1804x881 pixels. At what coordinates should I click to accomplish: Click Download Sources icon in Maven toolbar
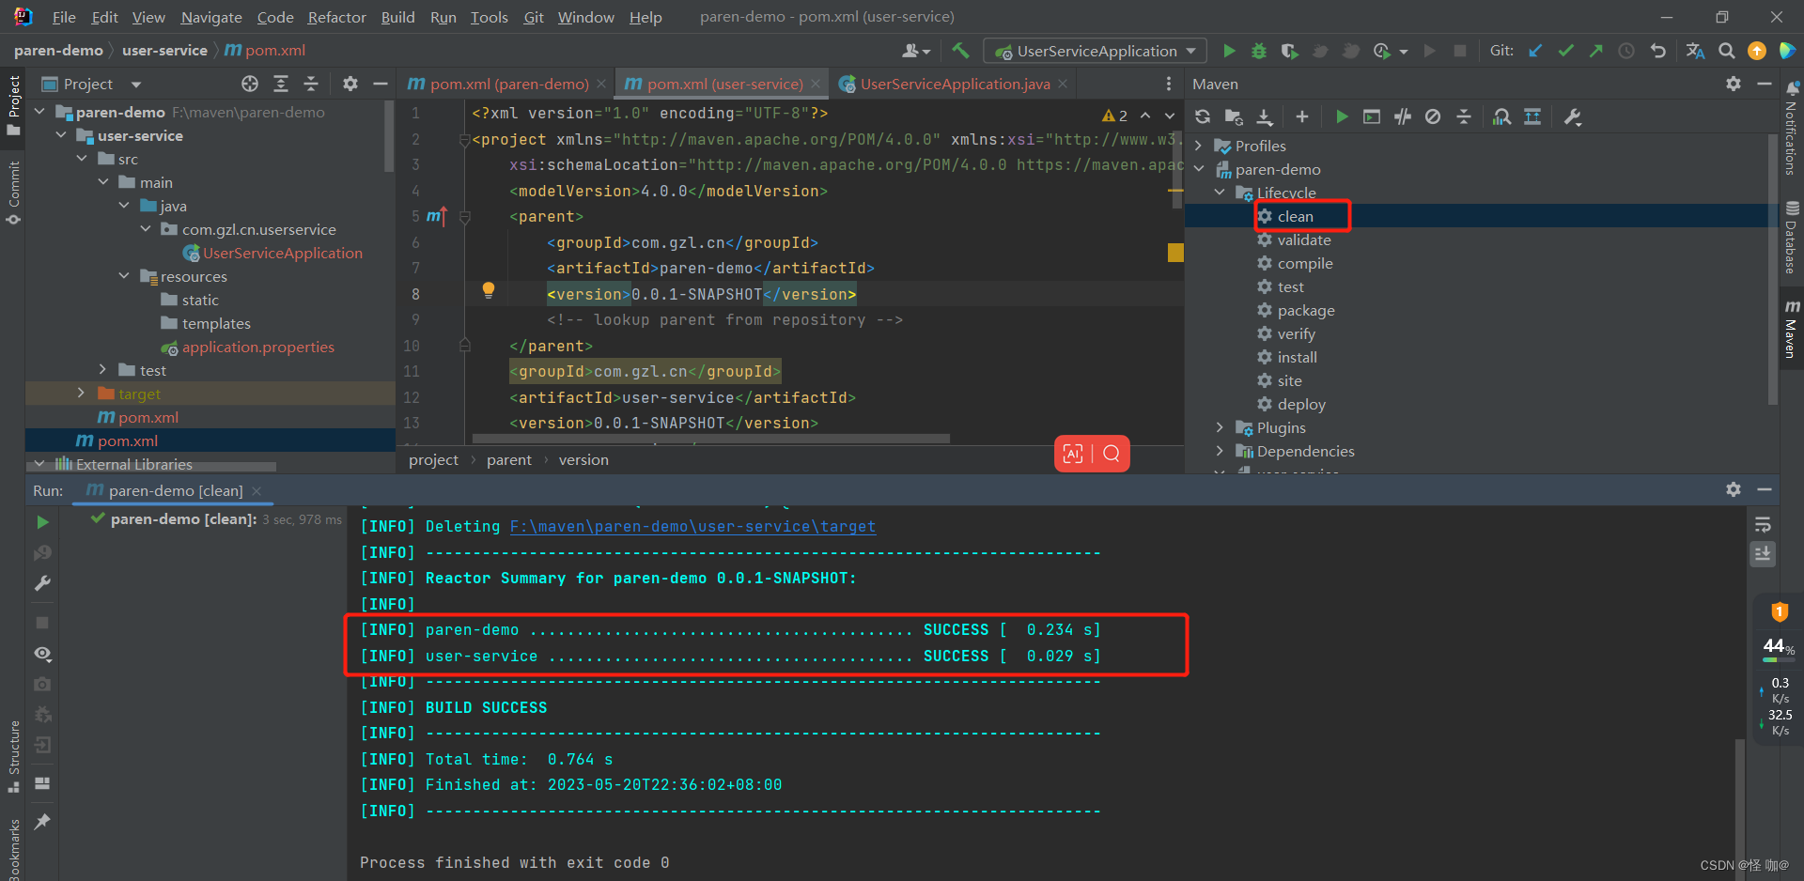(1265, 116)
